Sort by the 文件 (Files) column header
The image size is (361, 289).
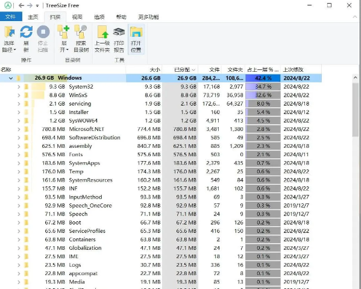pyautogui.click(x=210, y=69)
